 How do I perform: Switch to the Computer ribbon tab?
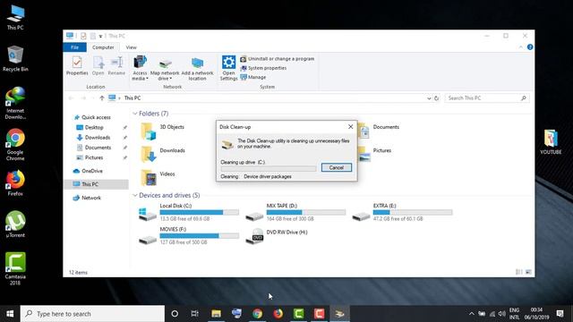click(103, 47)
